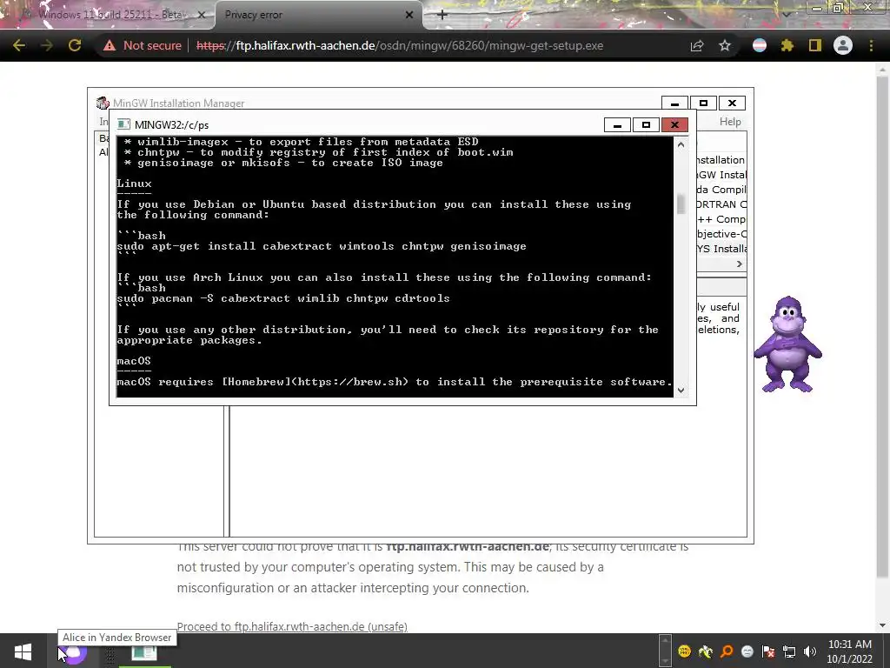Bookmark this page with the star icon

[725, 45]
